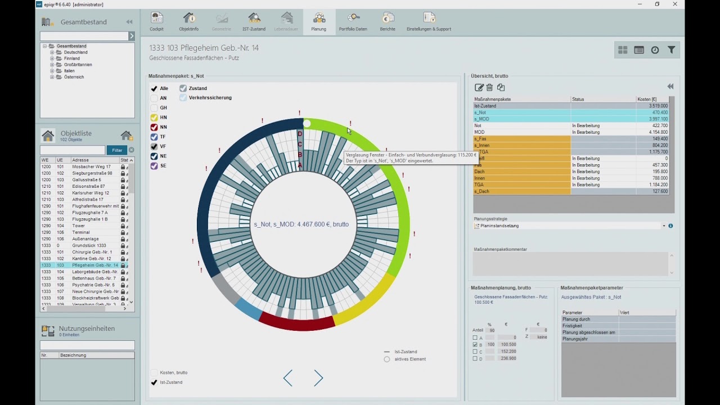Expand the Finnland tree node
Screen dimensions: 720x405
coord(52,58)
